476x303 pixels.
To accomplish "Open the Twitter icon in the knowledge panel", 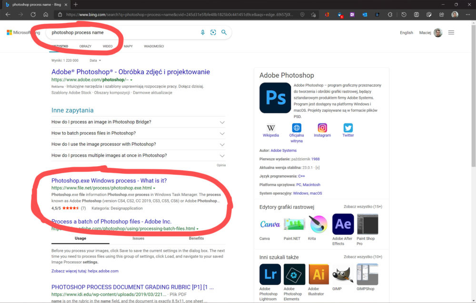I will [x=348, y=128].
